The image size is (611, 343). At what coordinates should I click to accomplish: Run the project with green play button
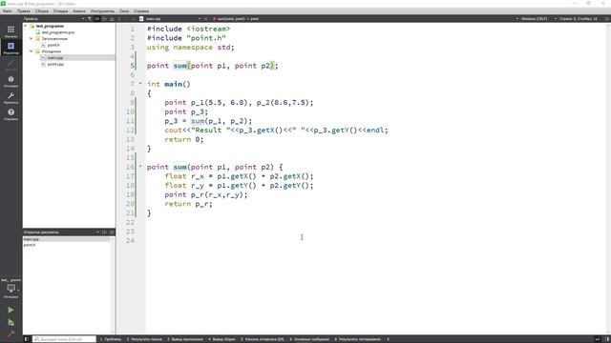coord(11,310)
